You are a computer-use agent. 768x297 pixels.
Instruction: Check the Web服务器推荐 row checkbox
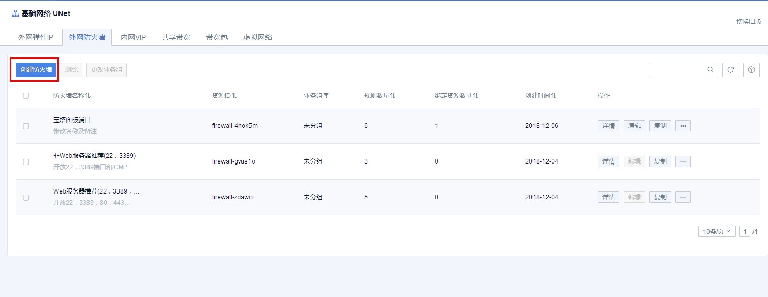(26, 197)
